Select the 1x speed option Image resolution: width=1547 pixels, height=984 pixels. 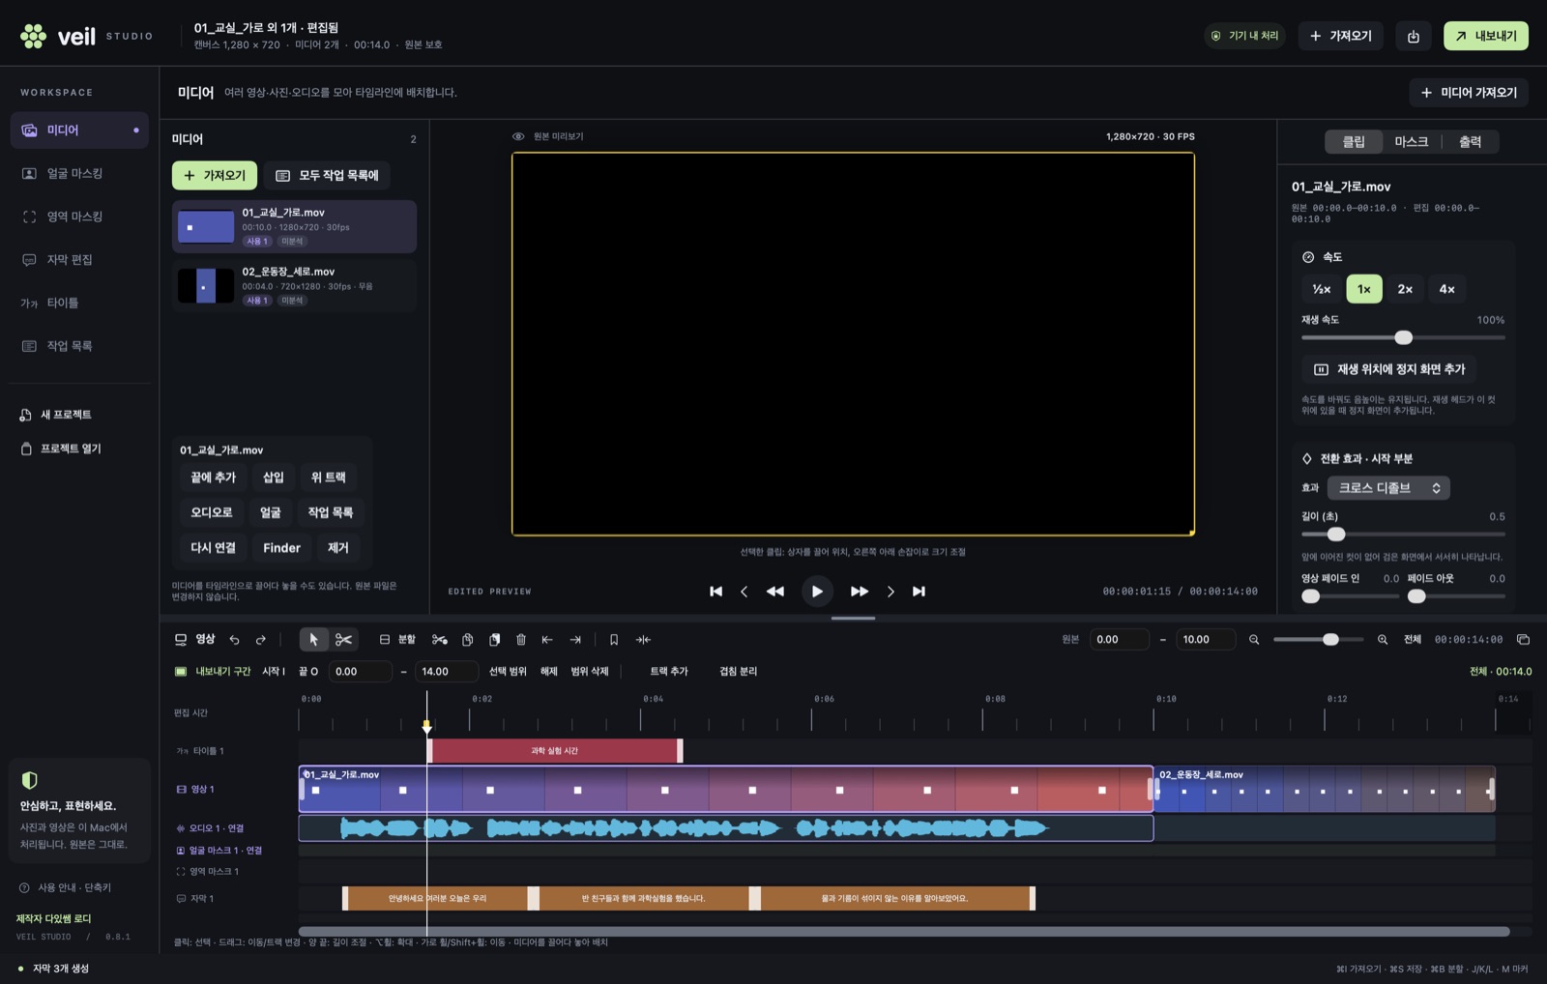pos(1364,289)
